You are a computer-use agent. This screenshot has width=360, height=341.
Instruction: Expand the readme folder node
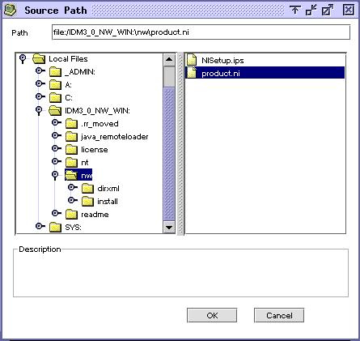pos(57,213)
